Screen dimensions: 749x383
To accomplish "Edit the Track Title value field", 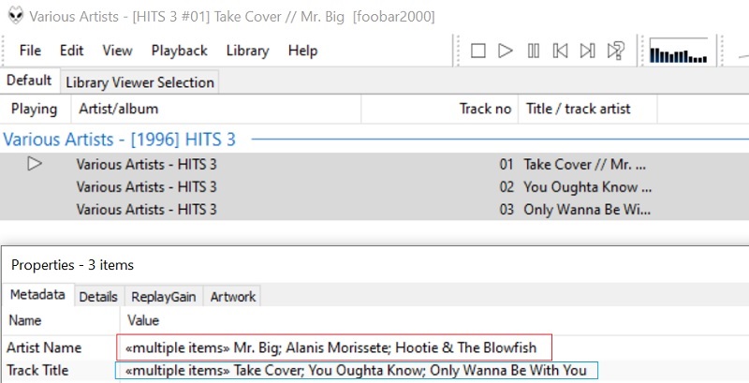I will coord(357,371).
